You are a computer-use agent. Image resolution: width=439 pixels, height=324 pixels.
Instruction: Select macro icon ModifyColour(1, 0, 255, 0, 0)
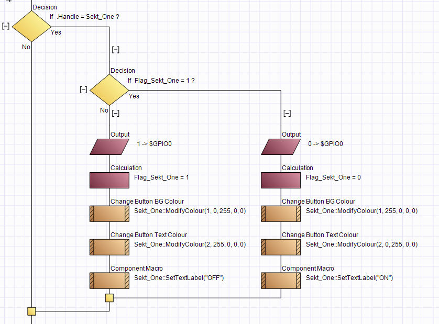pos(109,214)
